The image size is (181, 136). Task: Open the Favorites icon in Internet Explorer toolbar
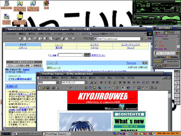point(41,39)
